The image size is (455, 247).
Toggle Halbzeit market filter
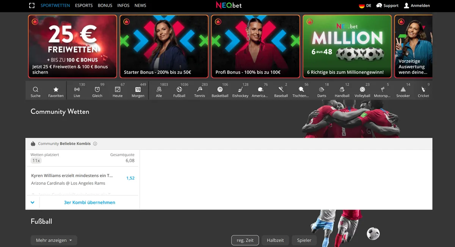click(275, 240)
